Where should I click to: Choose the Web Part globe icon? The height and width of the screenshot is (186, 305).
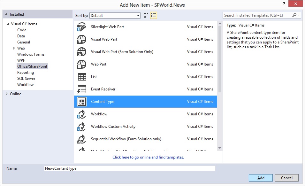click(82, 64)
